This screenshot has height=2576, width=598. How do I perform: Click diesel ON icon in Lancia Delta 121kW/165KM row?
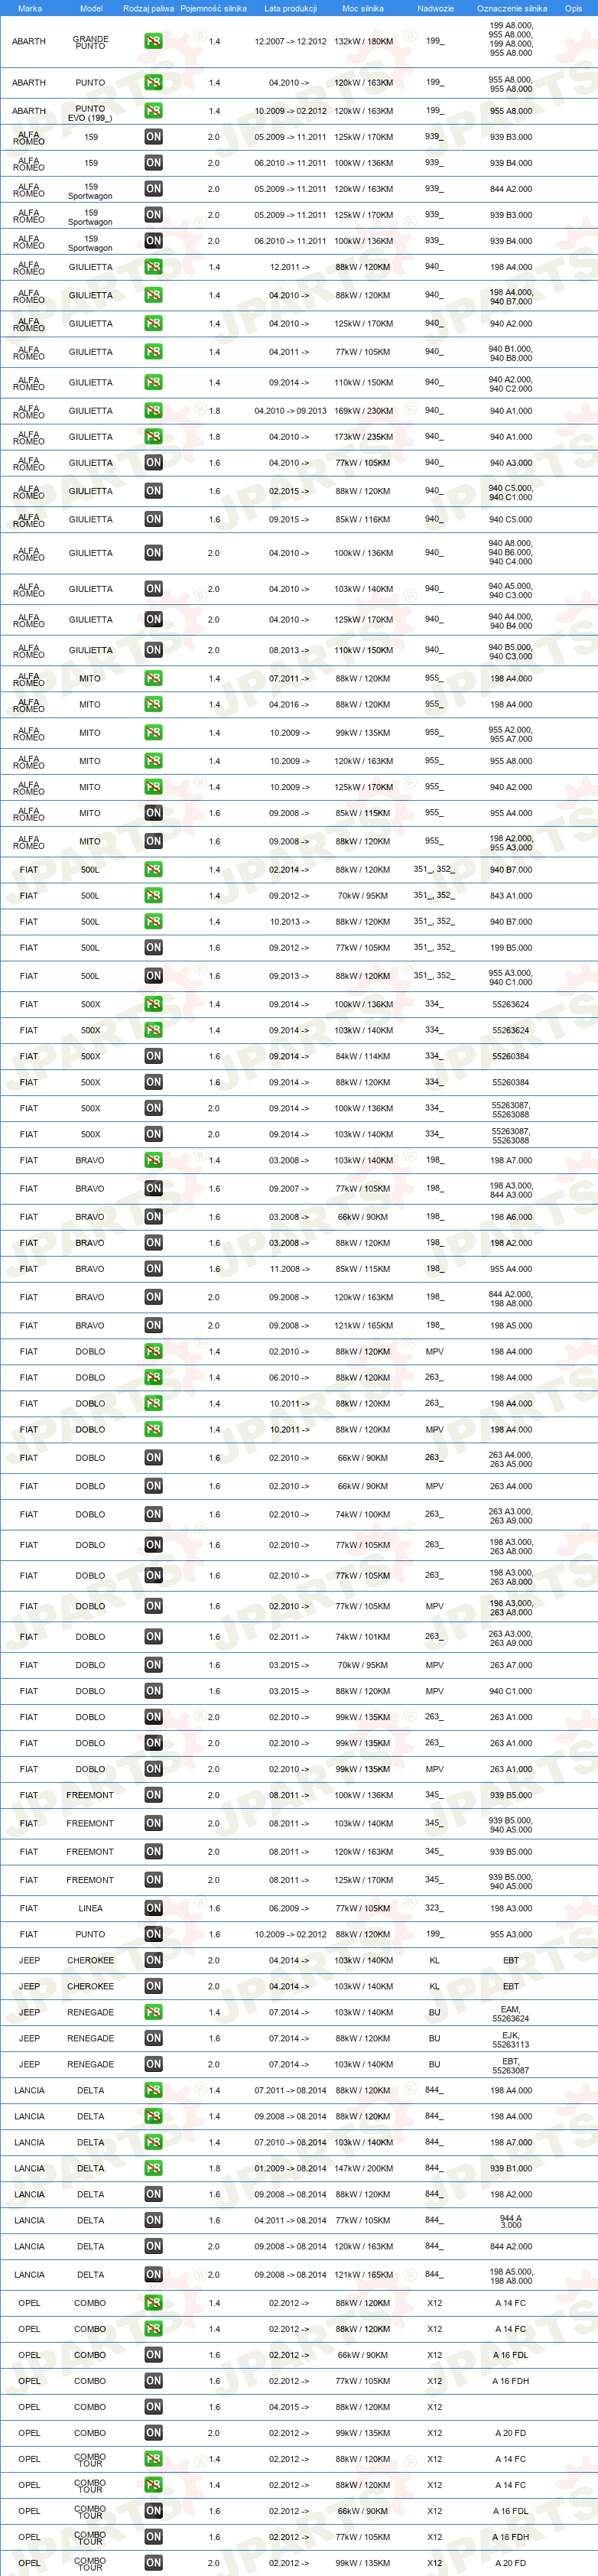point(153,2274)
